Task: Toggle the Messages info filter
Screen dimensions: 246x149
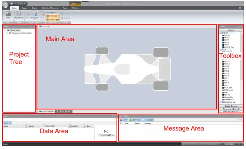Action: (x=148, y=120)
